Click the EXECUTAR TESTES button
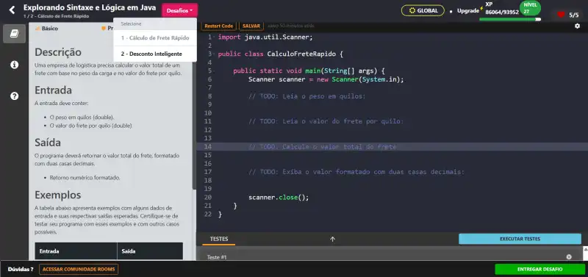Viewport: 588px width, 277px height. click(520, 239)
